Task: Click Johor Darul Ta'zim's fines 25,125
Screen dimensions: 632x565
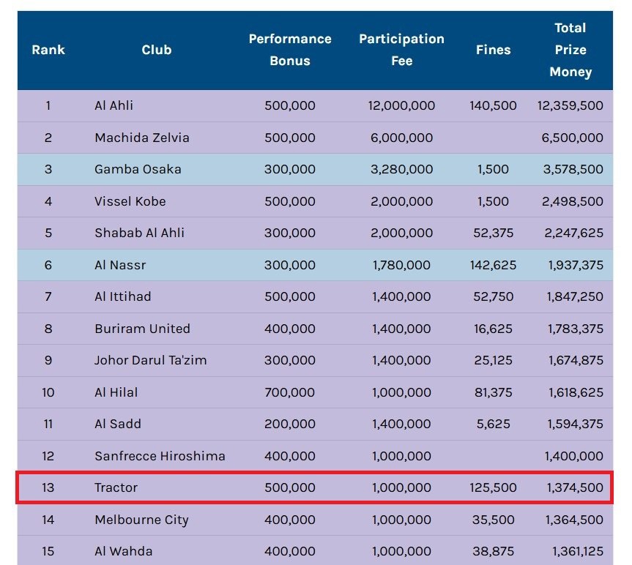Action: pos(493,360)
